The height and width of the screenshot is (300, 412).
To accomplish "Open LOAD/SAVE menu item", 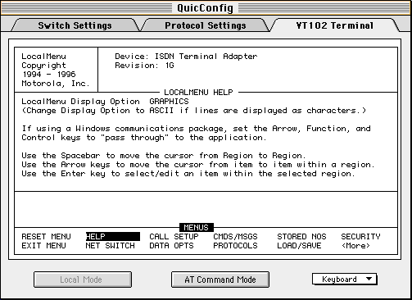I will click(x=299, y=246).
